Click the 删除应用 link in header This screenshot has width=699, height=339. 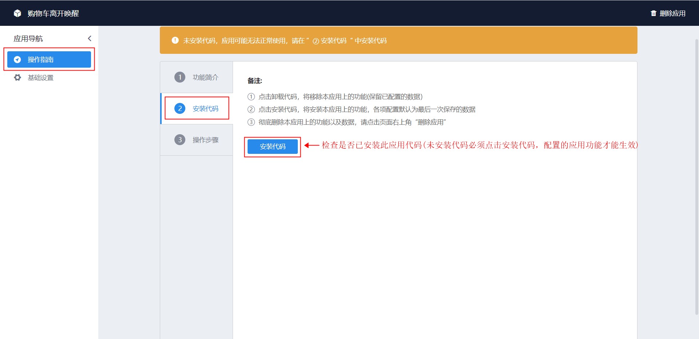point(672,13)
